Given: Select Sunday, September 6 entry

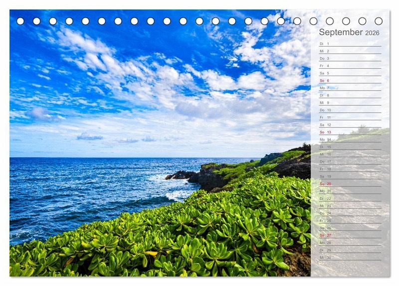Looking at the screenshot, I should 349,81.
